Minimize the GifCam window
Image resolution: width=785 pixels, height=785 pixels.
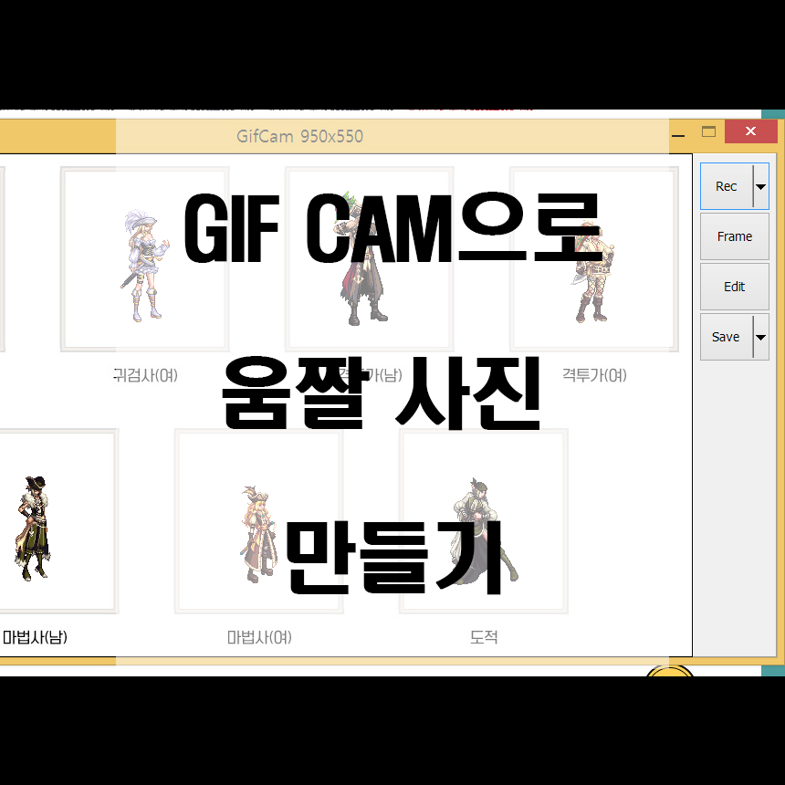(678, 135)
